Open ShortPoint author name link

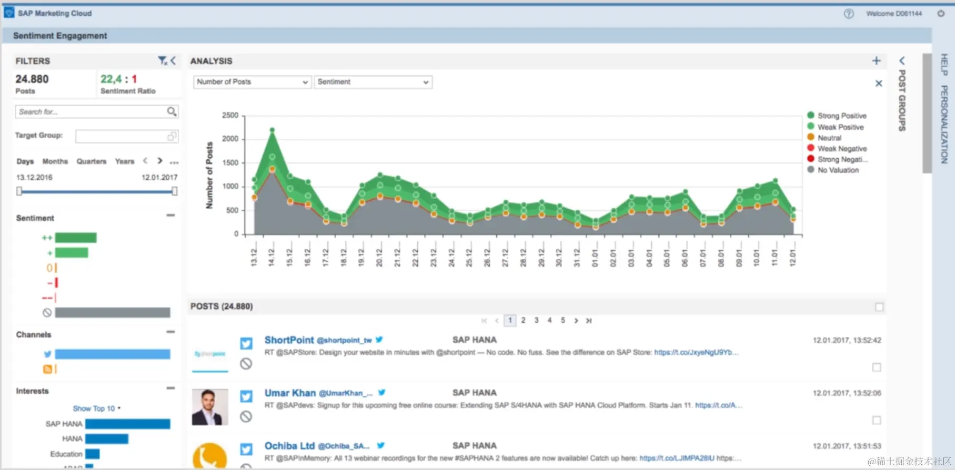pos(289,340)
